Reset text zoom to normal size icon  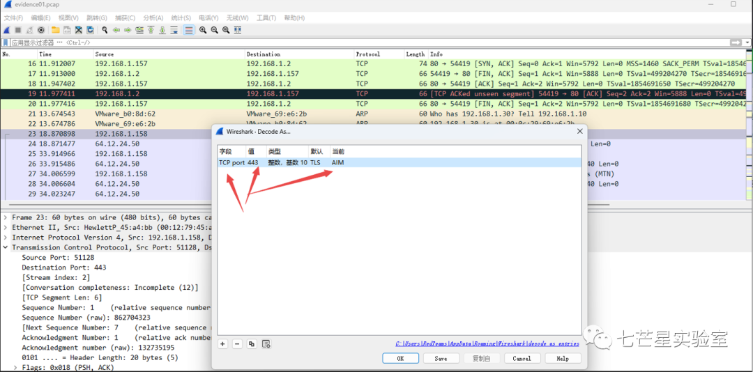click(x=226, y=30)
